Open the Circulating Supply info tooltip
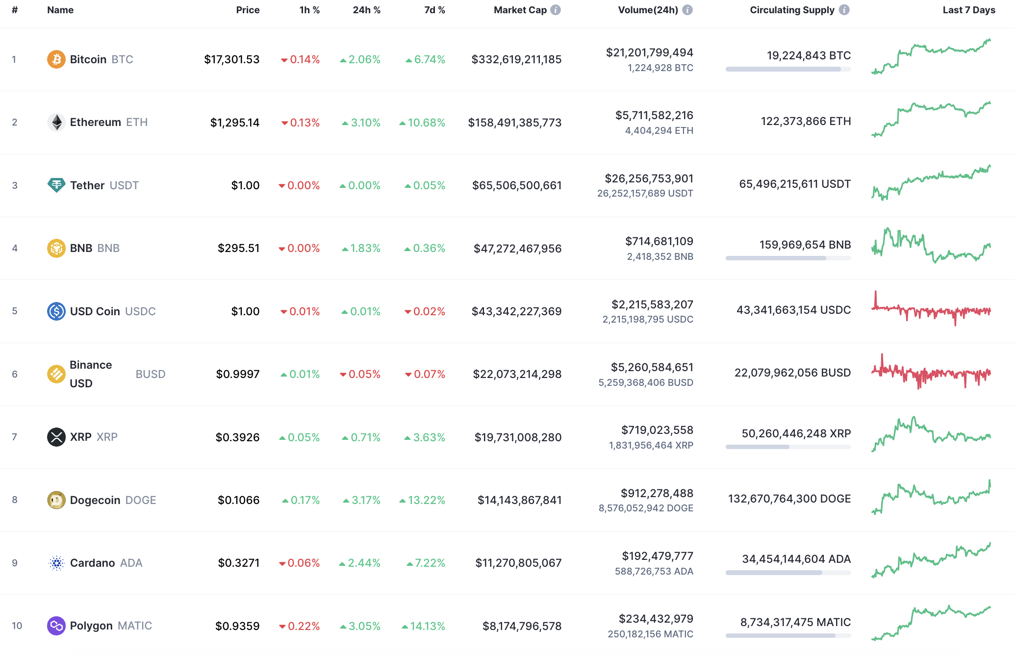Image resolution: width=1015 pixels, height=655 pixels. pos(845,9)
